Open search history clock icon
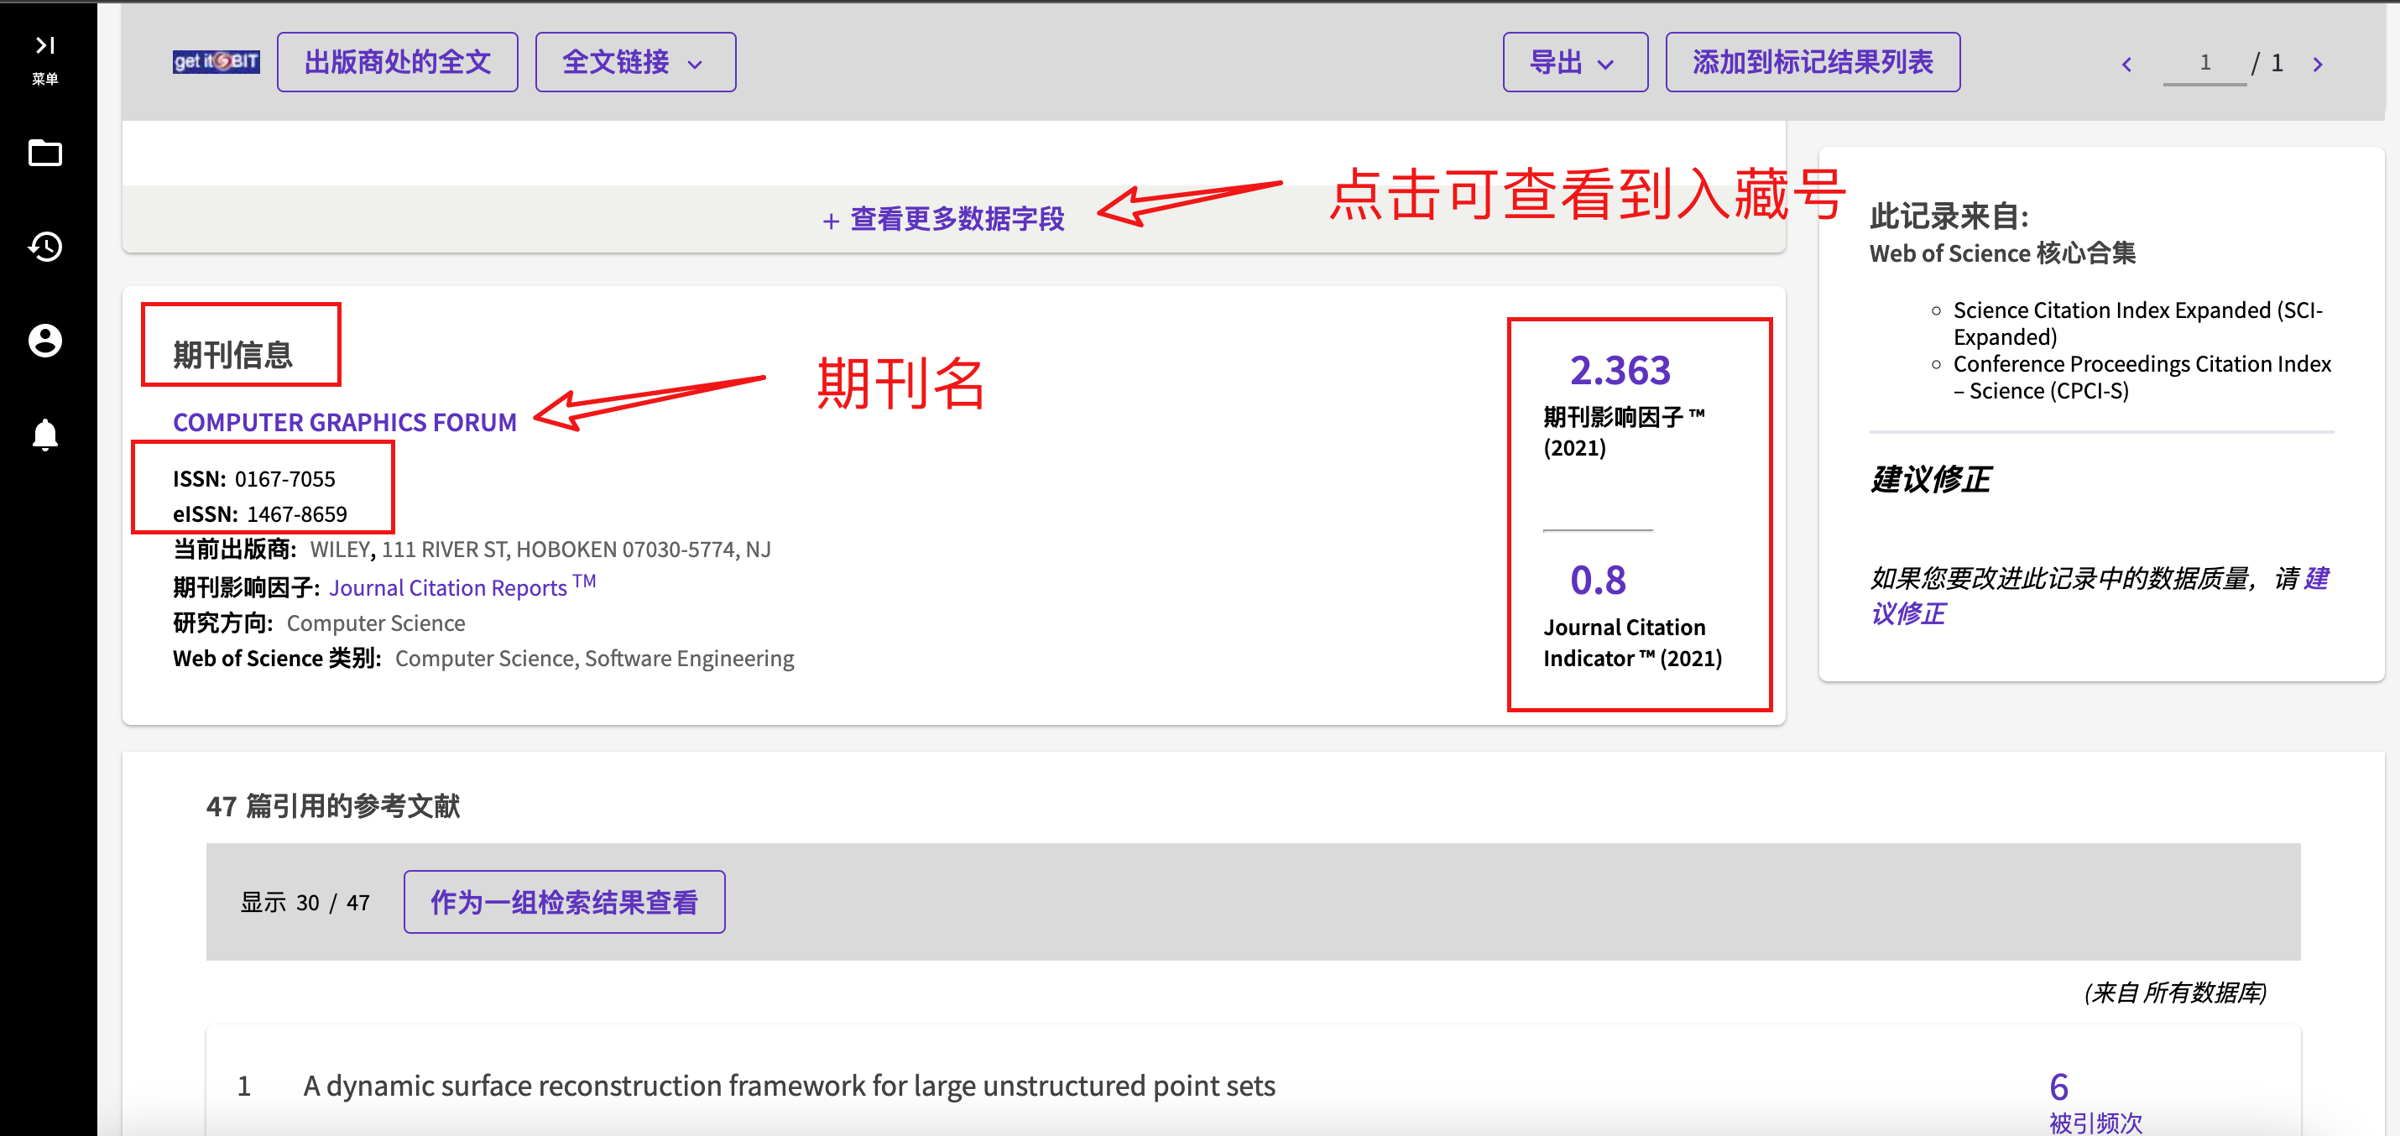Image resolution: width=2400 pixels, height=1136 pixels. [x=44, y=247]
